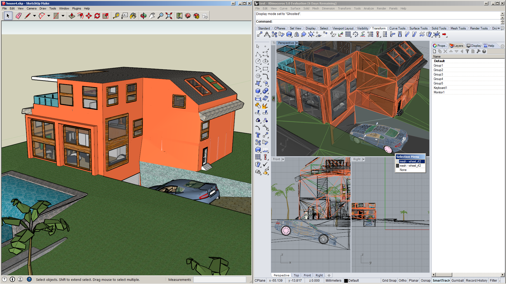Image resolution: width=506 pixels, height=284 pixels.
Task: Click the Rhino layer filter icon
Action: (467, 52)
